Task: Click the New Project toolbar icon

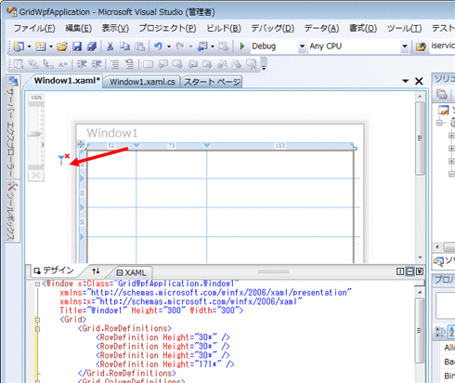Action: pos(19,46)
